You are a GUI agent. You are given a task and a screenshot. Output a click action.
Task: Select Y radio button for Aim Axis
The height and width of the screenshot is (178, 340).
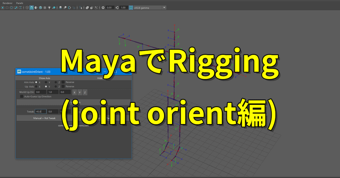pyautogui.click(x=46, y=82)
